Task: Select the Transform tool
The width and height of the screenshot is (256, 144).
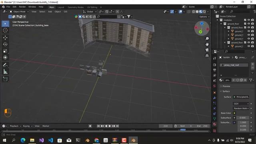Action: coord(5,58)
